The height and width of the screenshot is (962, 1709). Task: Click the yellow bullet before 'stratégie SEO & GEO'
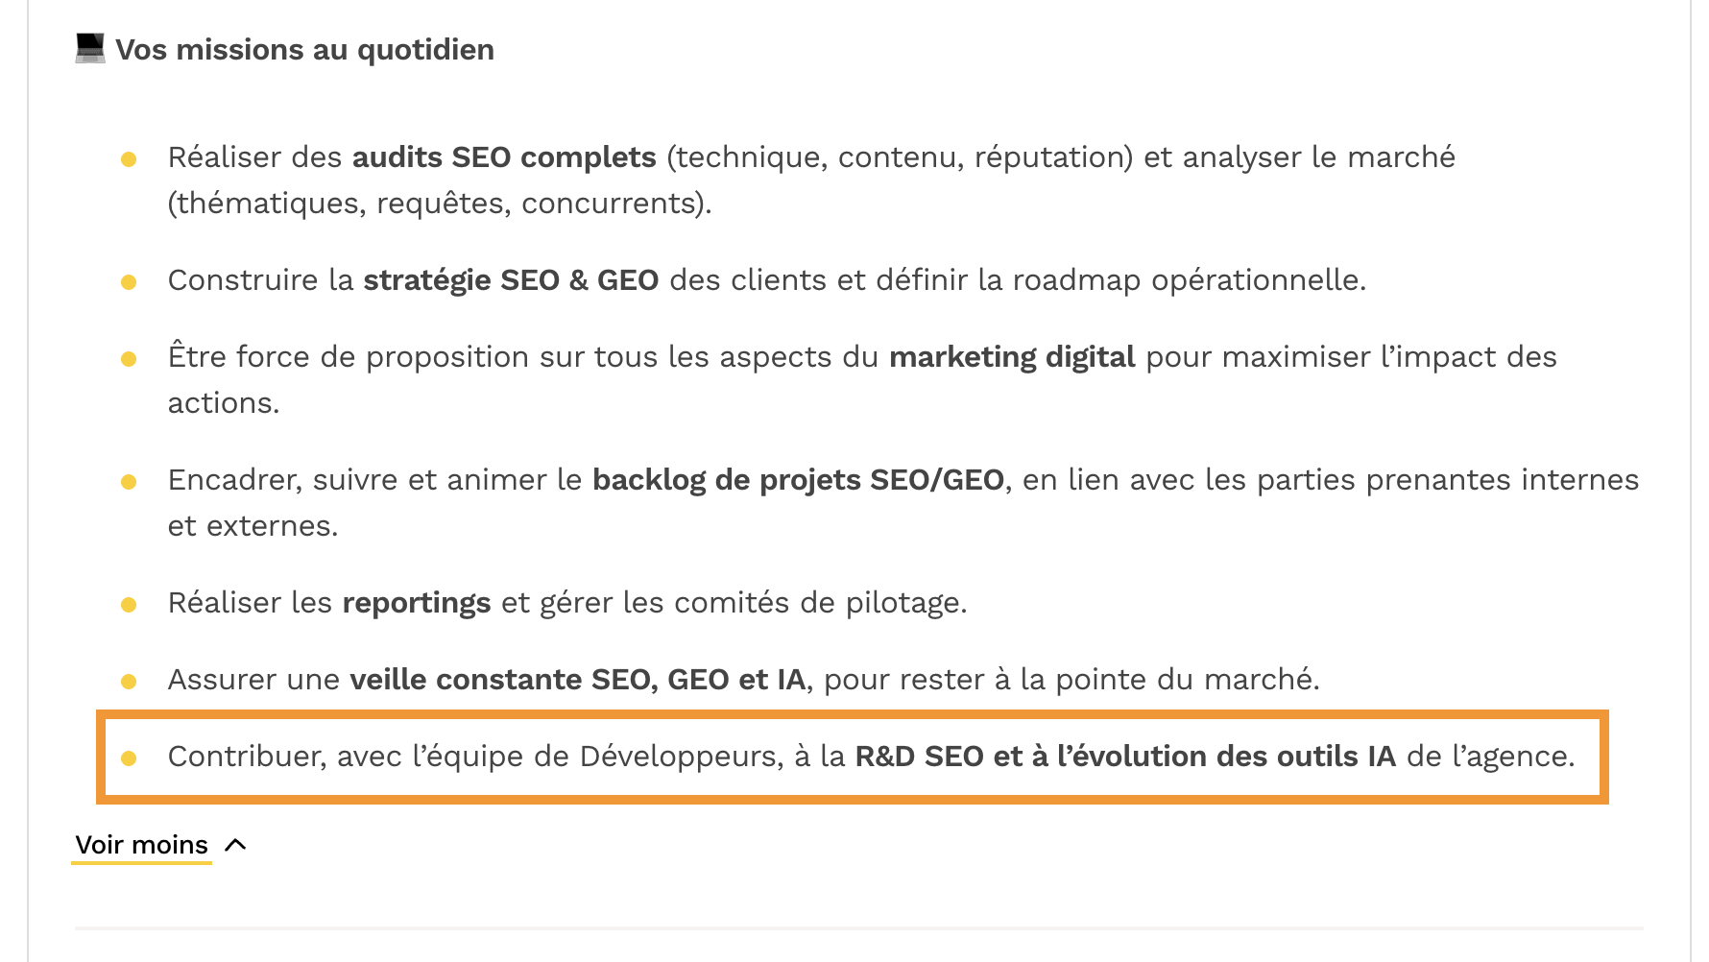[131, 281]
